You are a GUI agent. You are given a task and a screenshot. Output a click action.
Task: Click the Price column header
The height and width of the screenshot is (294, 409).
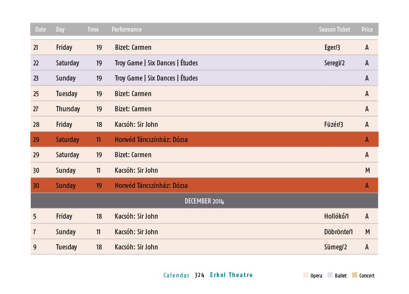click(367, 29)
